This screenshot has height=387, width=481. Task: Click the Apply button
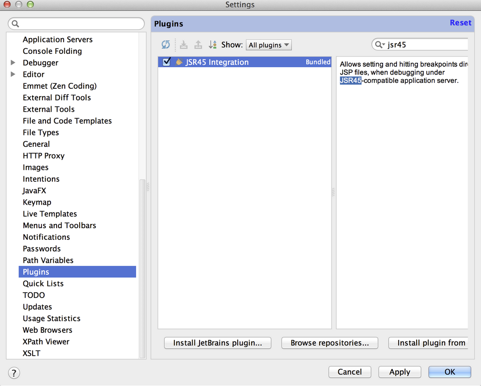tap(400, 372)
